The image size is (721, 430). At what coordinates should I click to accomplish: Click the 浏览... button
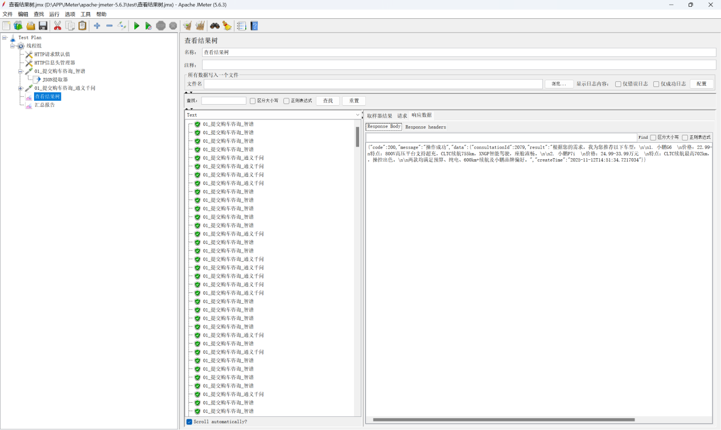[x=559, y=84]
